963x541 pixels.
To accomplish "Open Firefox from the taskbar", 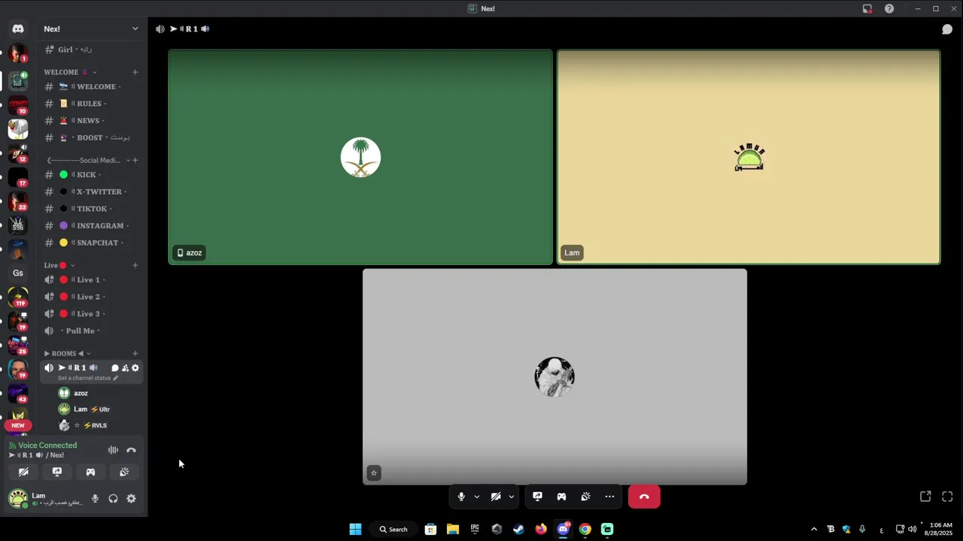I will [x=541, y=529].
